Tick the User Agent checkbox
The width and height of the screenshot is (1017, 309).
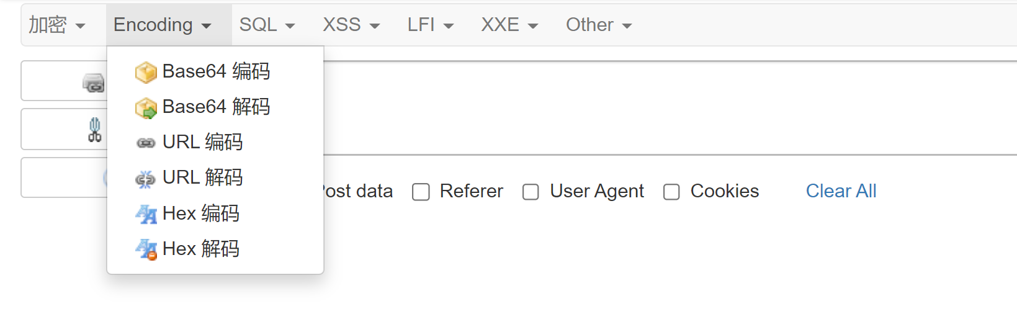pyautogui.click(x=531, y=192)
